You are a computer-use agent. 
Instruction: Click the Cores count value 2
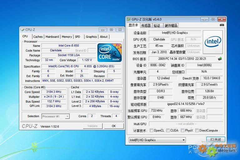click(x=92, y=116)
